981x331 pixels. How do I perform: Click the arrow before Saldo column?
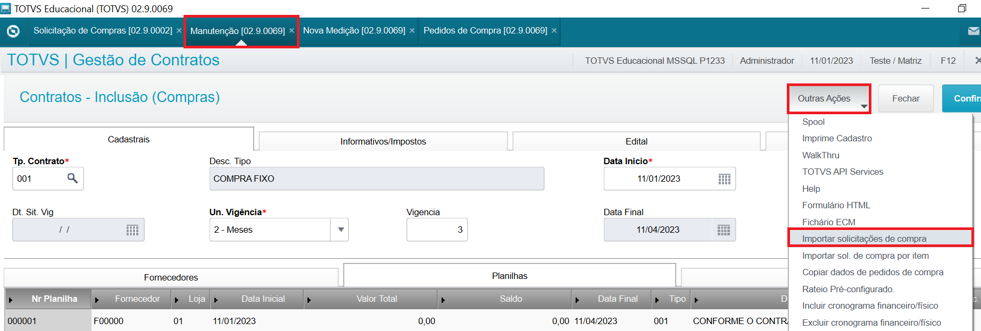(443, 300)
